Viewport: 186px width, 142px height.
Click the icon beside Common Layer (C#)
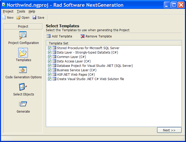54,57
